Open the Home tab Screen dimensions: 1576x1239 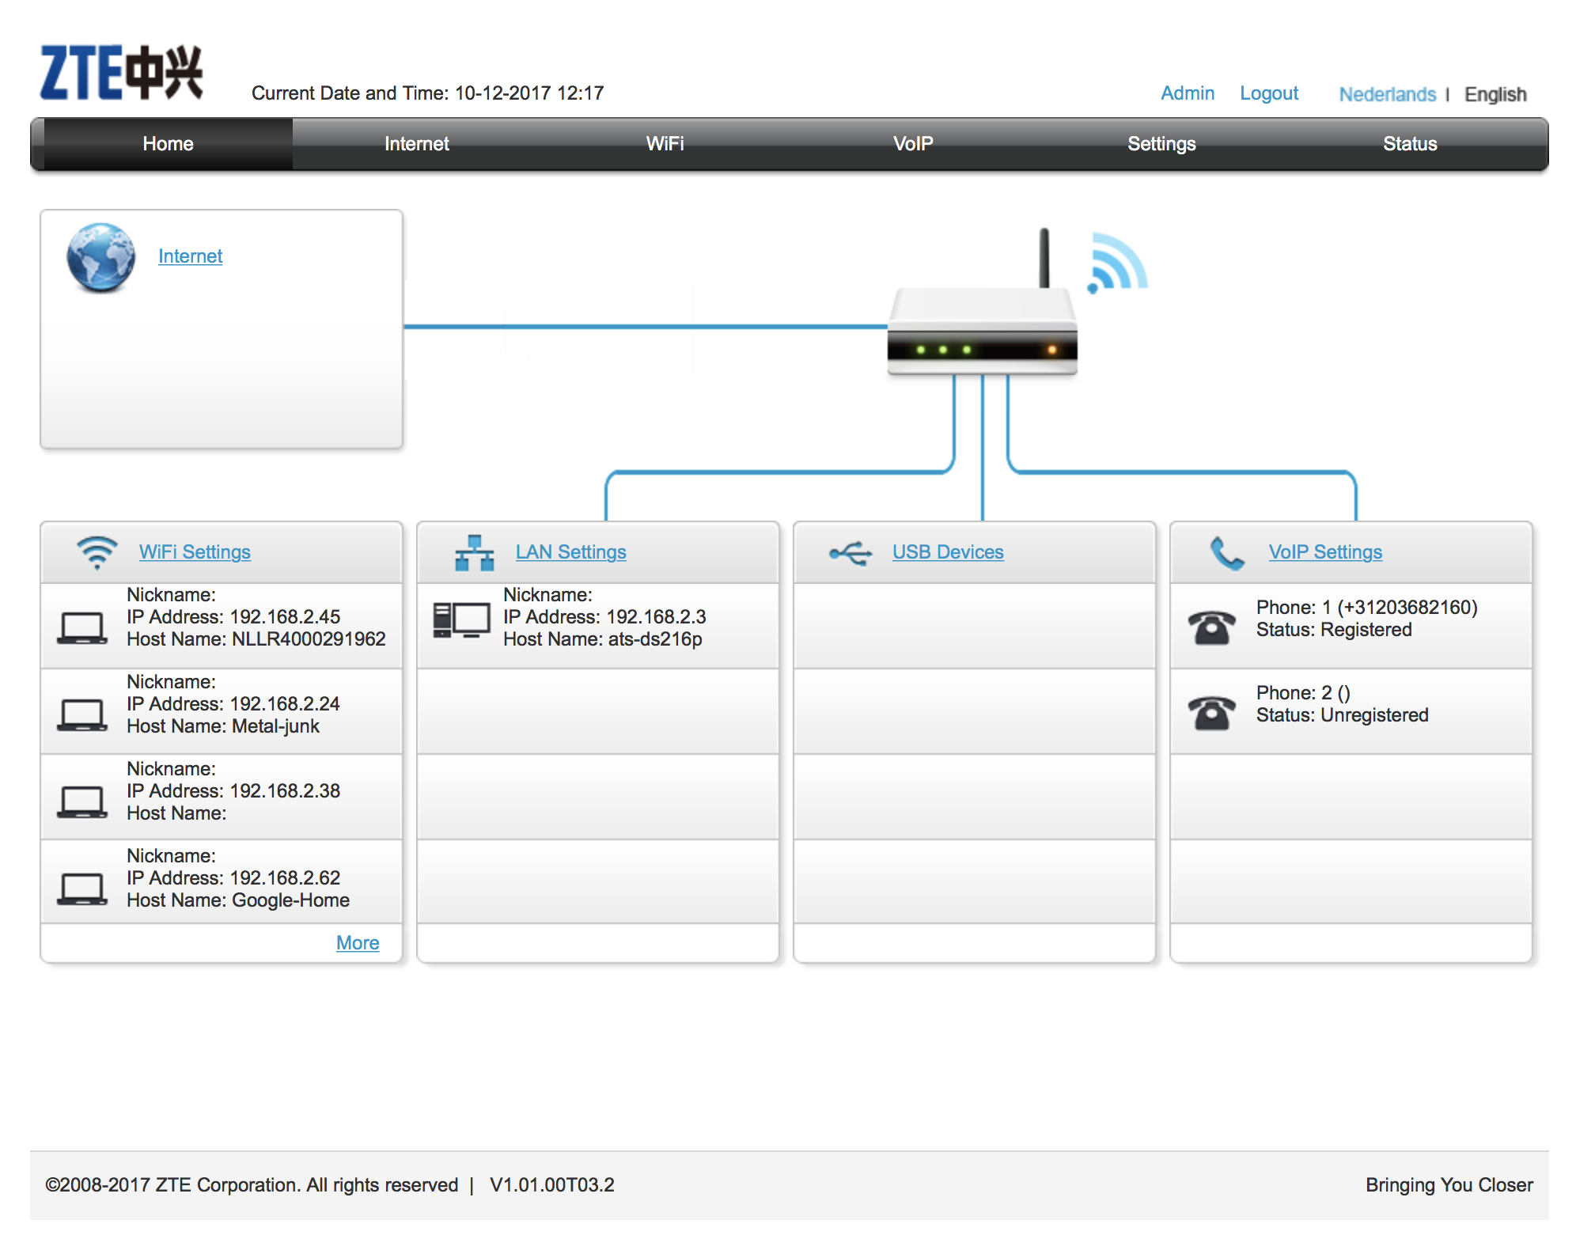[168, 144]
